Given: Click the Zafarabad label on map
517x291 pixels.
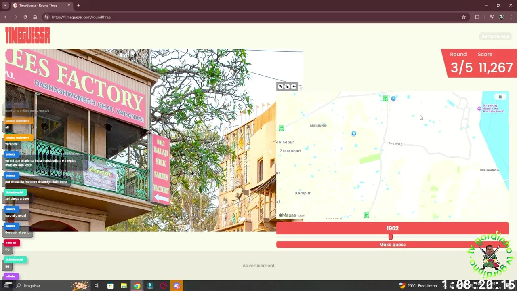Looking at the screenshot, I should (x=290, y=151).
